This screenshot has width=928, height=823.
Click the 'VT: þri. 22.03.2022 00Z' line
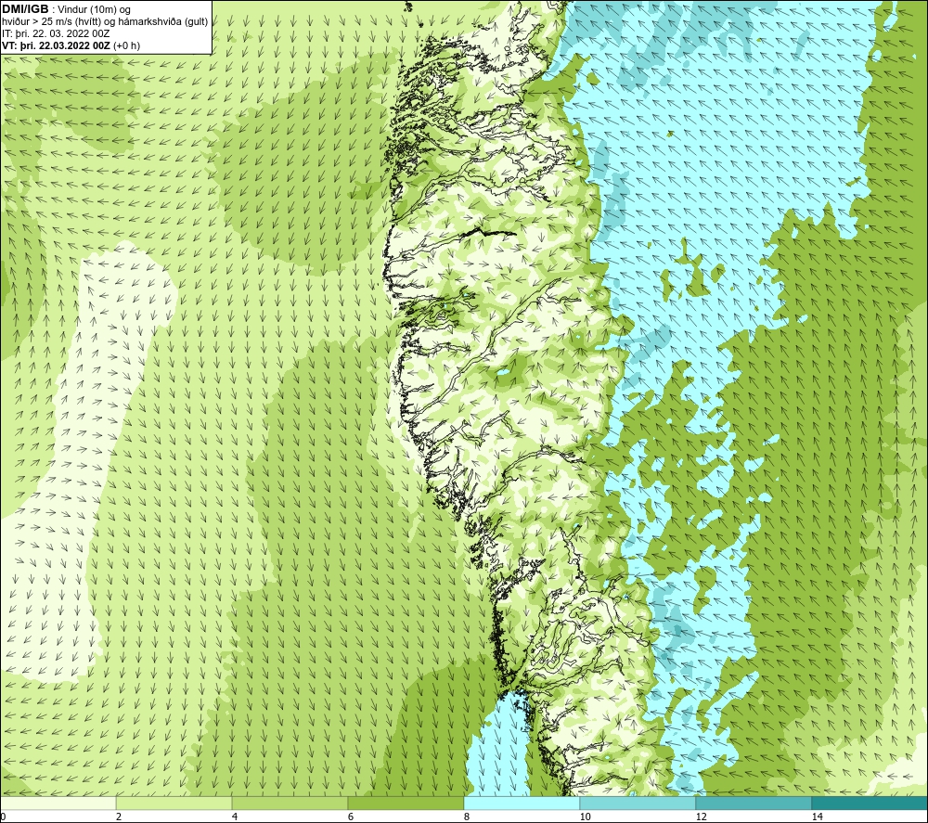(x=57, y=45)
